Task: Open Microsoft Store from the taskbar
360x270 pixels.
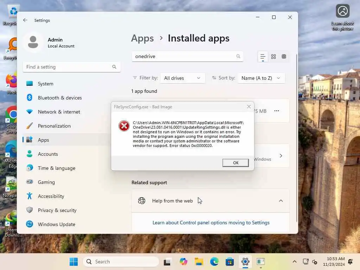Action: pos(230,262)
